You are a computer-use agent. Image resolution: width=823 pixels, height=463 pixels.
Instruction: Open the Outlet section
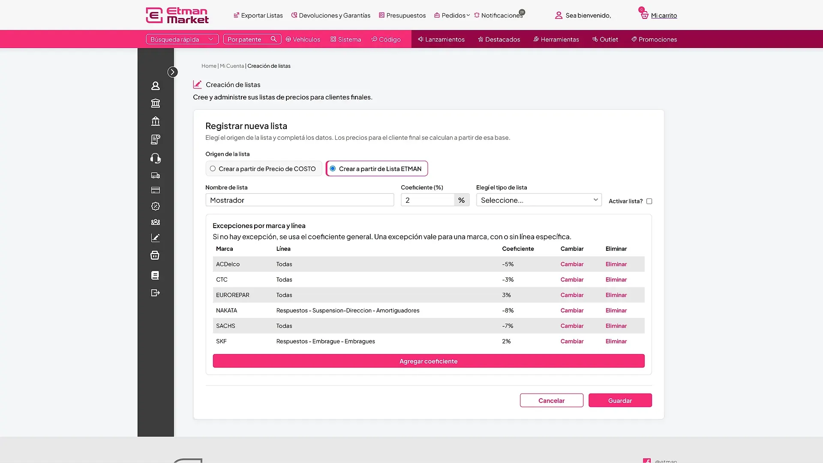605,39
